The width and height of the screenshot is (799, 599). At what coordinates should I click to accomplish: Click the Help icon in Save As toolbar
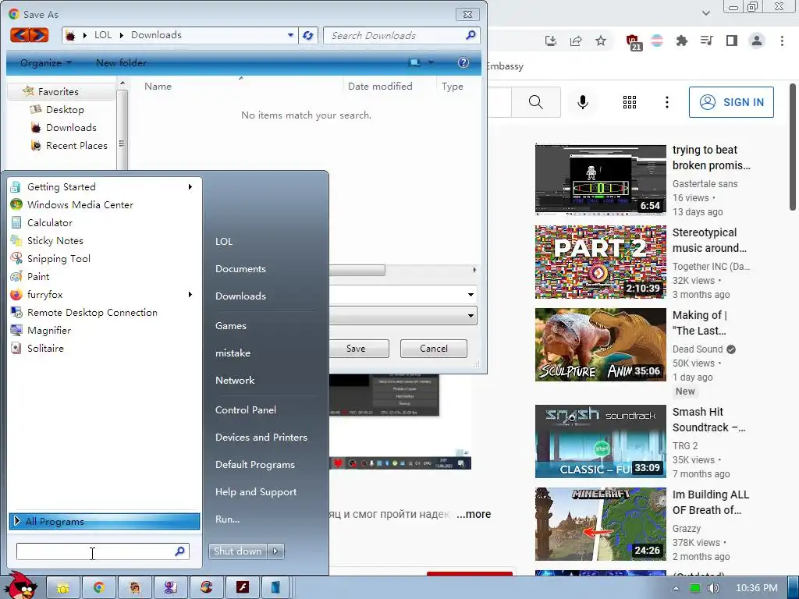[463, 62]
